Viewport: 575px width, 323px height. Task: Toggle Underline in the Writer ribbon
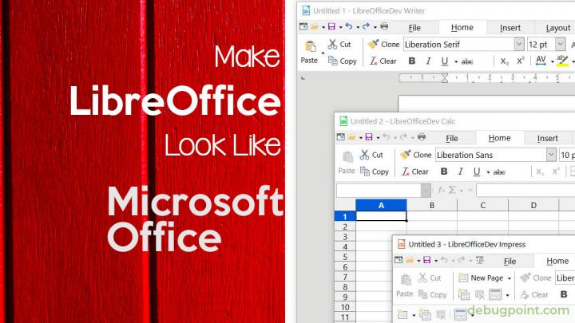[x=445, y=61]
